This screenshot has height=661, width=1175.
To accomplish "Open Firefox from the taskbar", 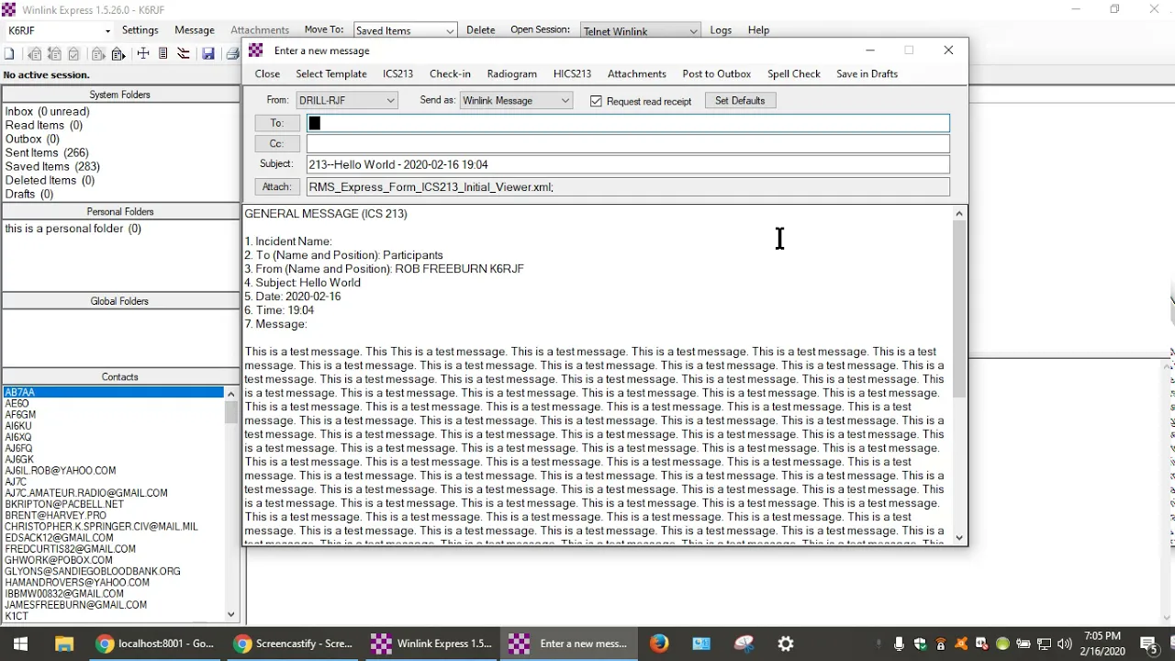I will [x=659, y=644].
